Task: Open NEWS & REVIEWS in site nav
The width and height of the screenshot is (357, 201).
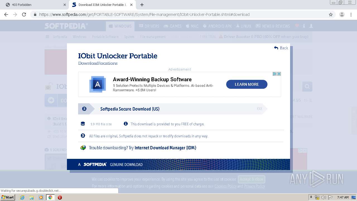Action: [x=272, y=26]
